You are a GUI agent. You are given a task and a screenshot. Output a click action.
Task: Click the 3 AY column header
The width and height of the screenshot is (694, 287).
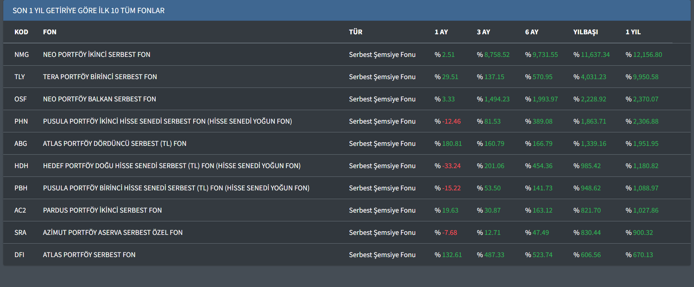[483, 32]
